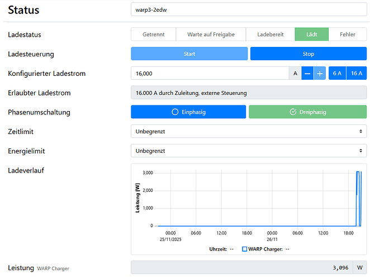Click the Erlaubter Ladestrom info field

(249, 93)
